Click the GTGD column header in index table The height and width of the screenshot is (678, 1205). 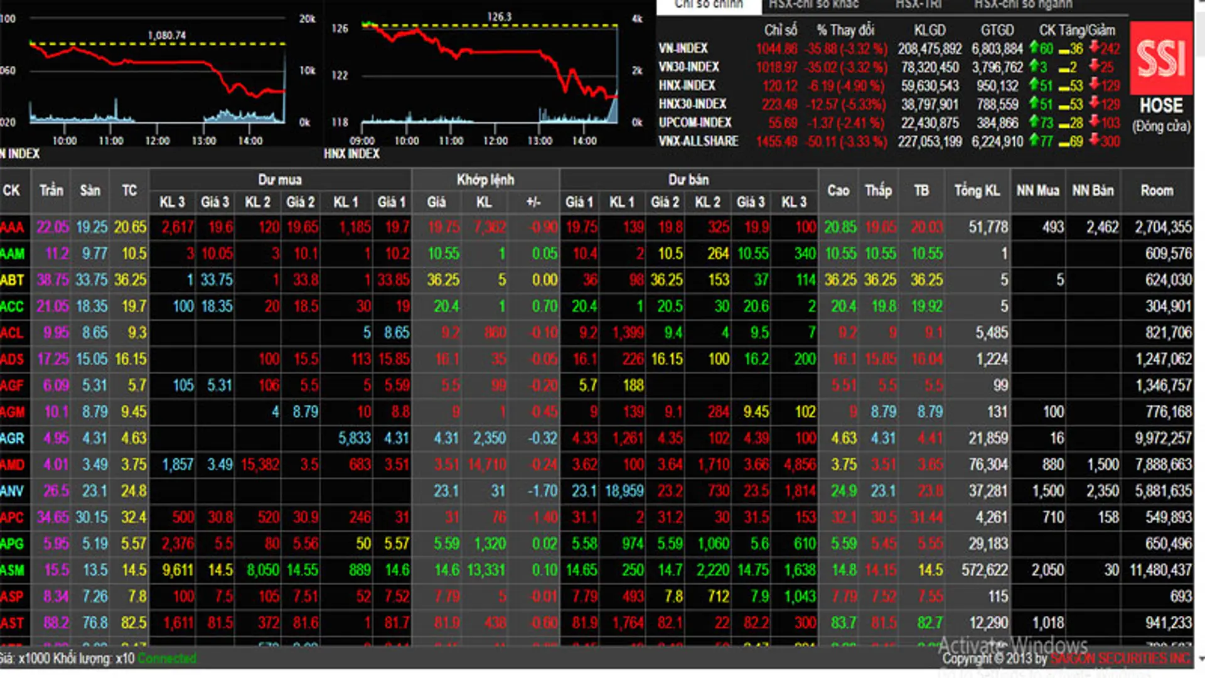(x=997, y=30)
